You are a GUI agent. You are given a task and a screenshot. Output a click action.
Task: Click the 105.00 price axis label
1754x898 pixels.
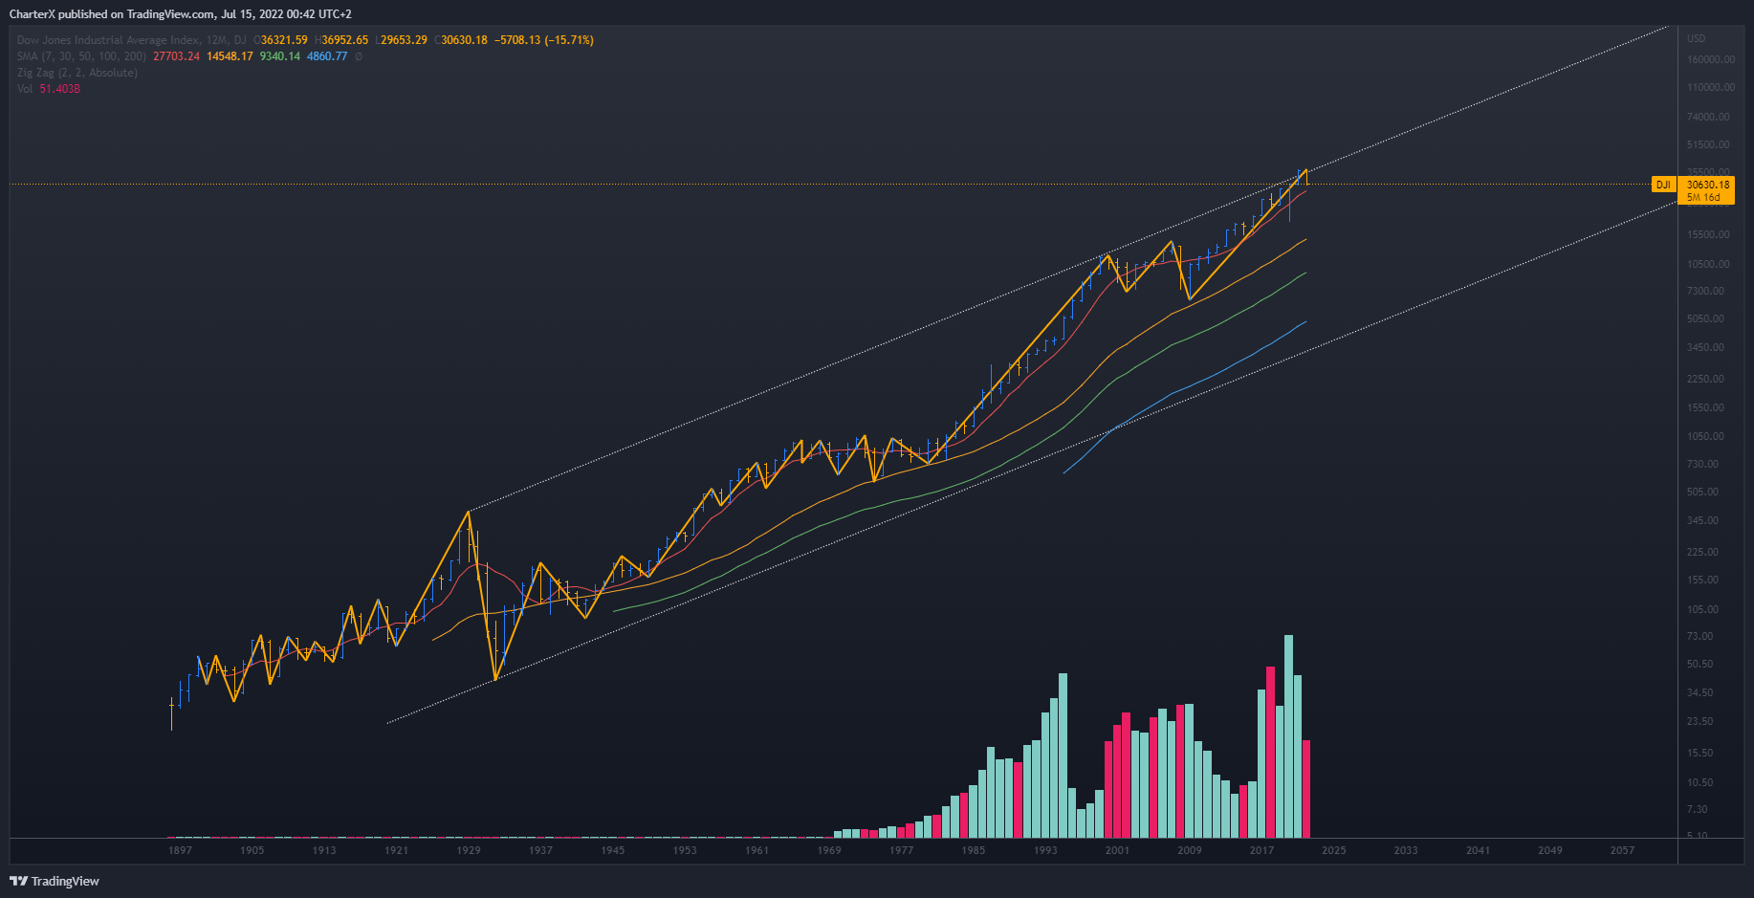pos(1703,609)
